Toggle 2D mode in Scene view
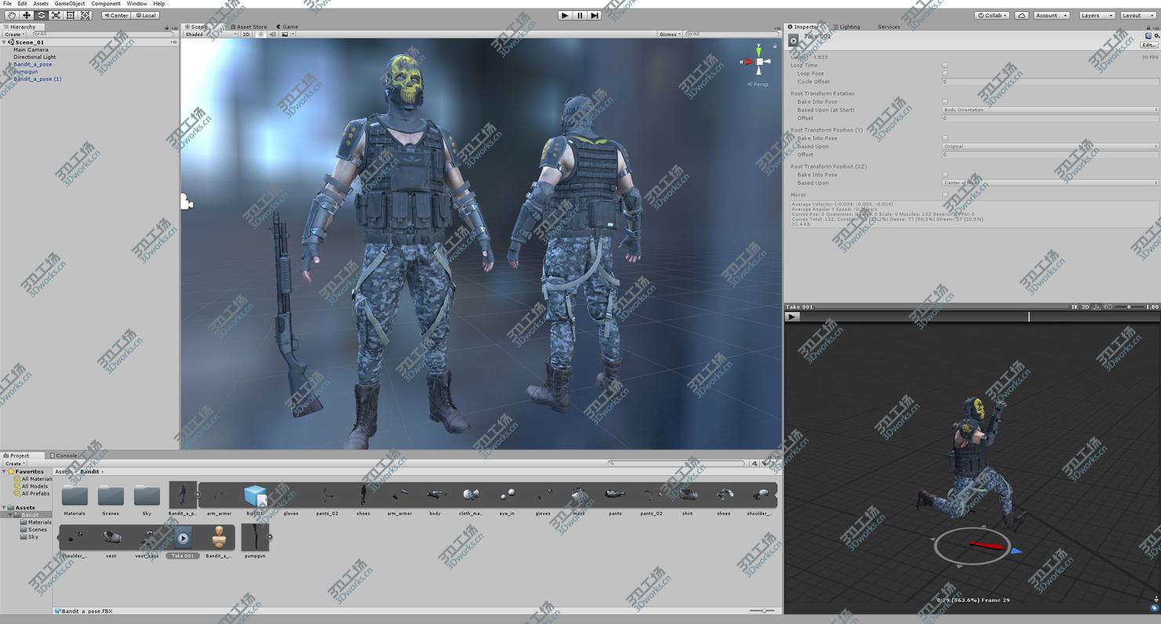This screenshot has width=1161, height=624. click(x=246, y=34)
